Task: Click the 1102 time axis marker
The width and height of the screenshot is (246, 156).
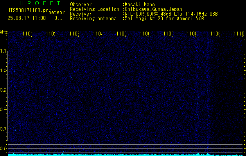Action: tap(51, 34)
